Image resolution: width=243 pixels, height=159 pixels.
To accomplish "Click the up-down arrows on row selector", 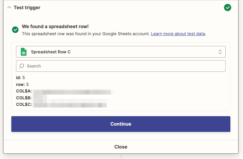I will coord(220,52).
